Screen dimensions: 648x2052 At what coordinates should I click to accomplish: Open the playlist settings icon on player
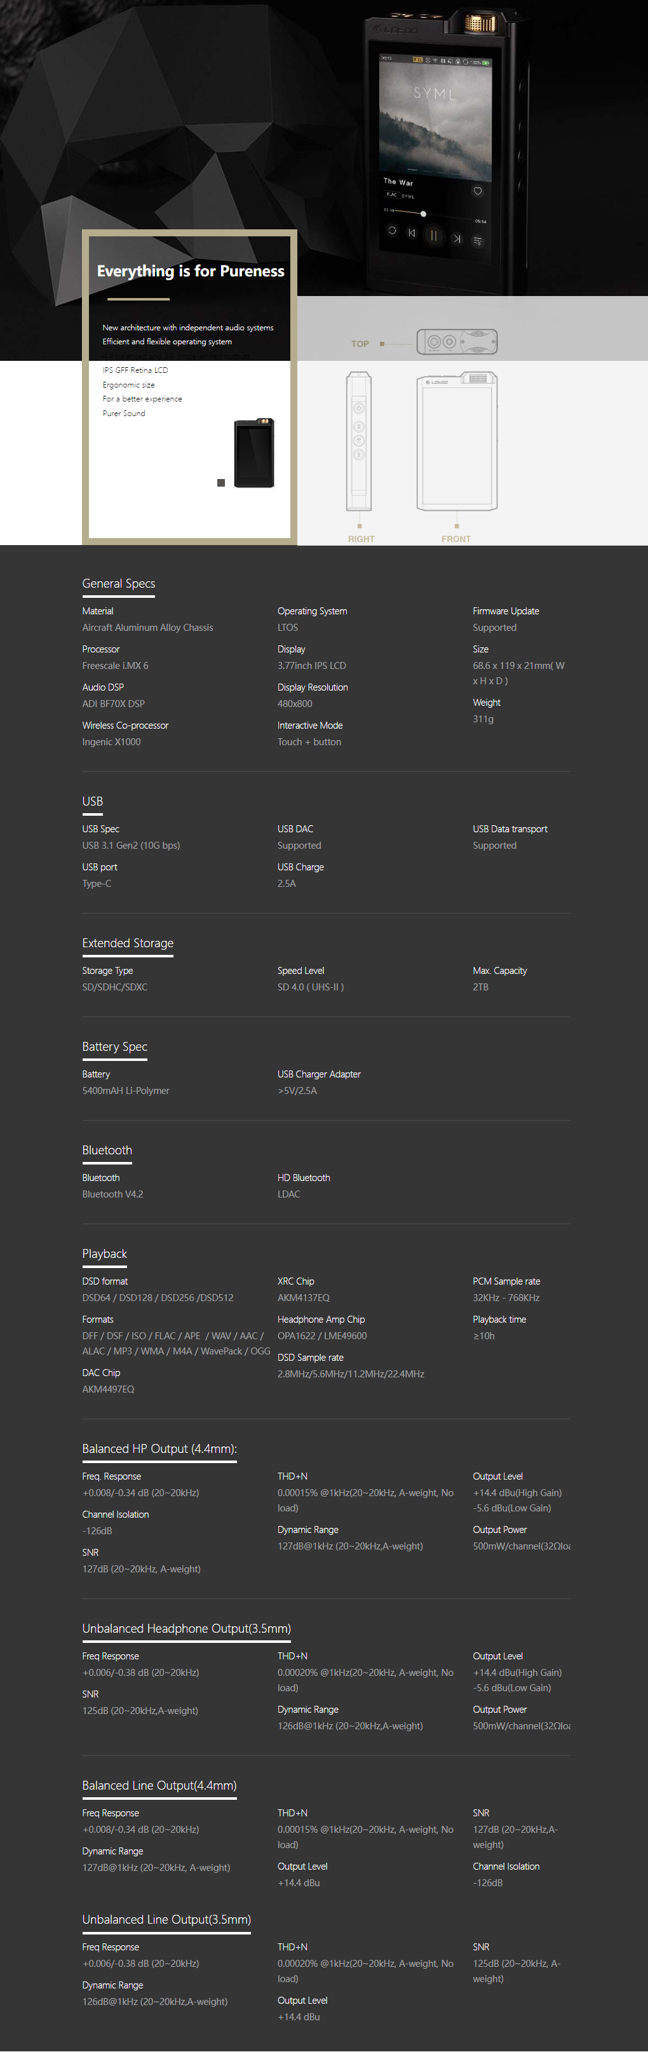(478, 241)
